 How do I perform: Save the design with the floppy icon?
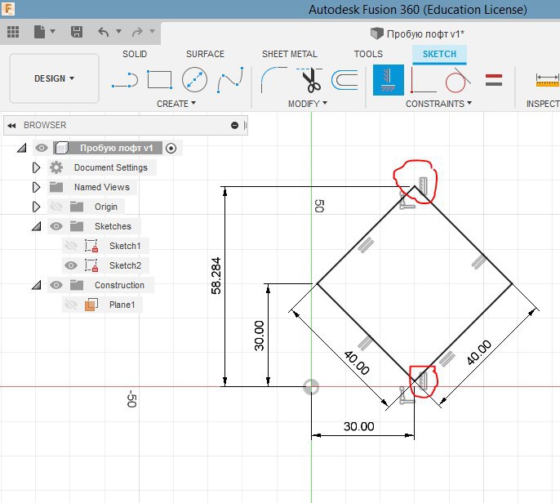point(77,32)
